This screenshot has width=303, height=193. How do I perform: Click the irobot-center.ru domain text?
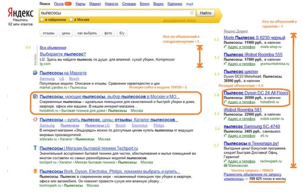(272, 119)
